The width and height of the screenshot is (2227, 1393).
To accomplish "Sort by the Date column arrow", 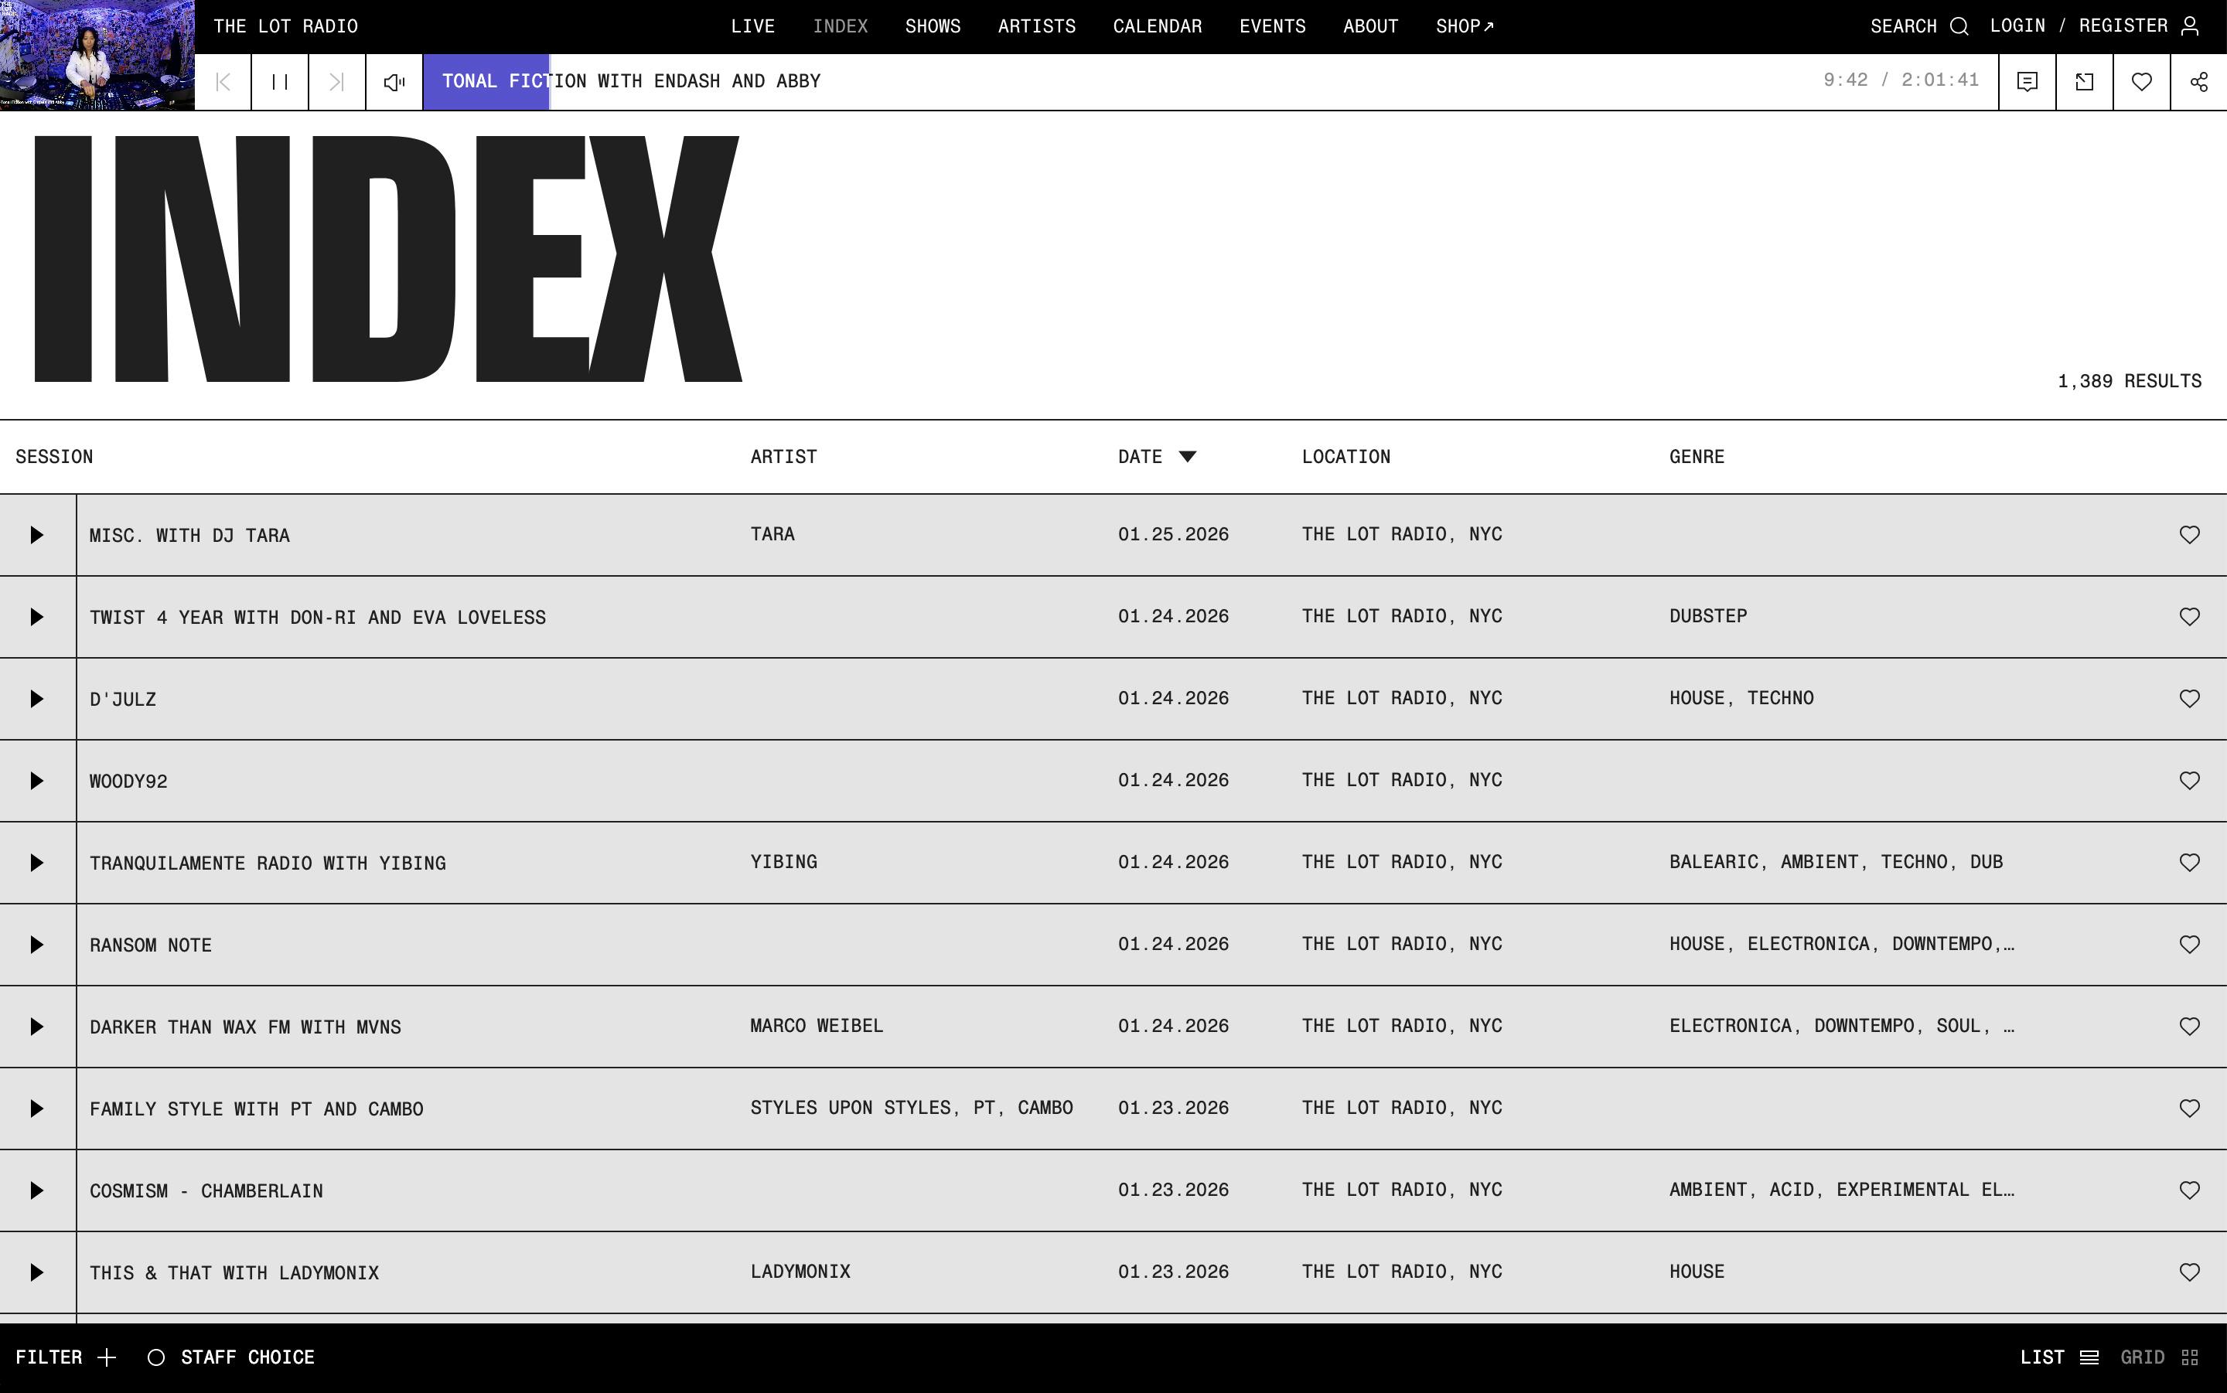I will coord(1187,457).
